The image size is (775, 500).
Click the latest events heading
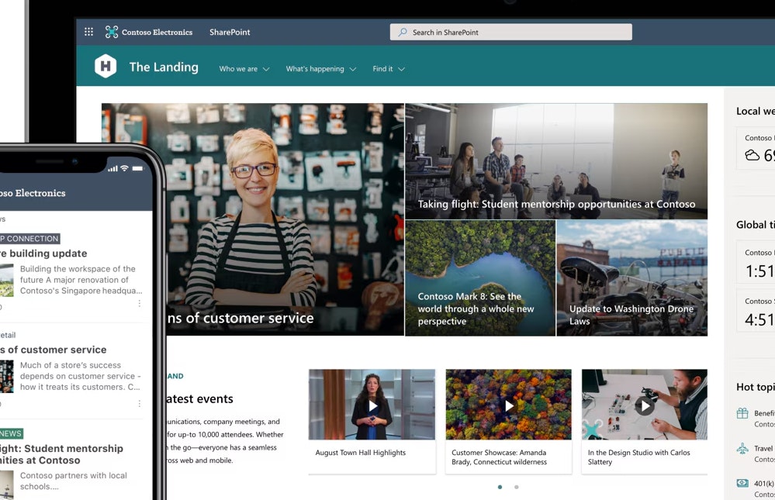199,398
